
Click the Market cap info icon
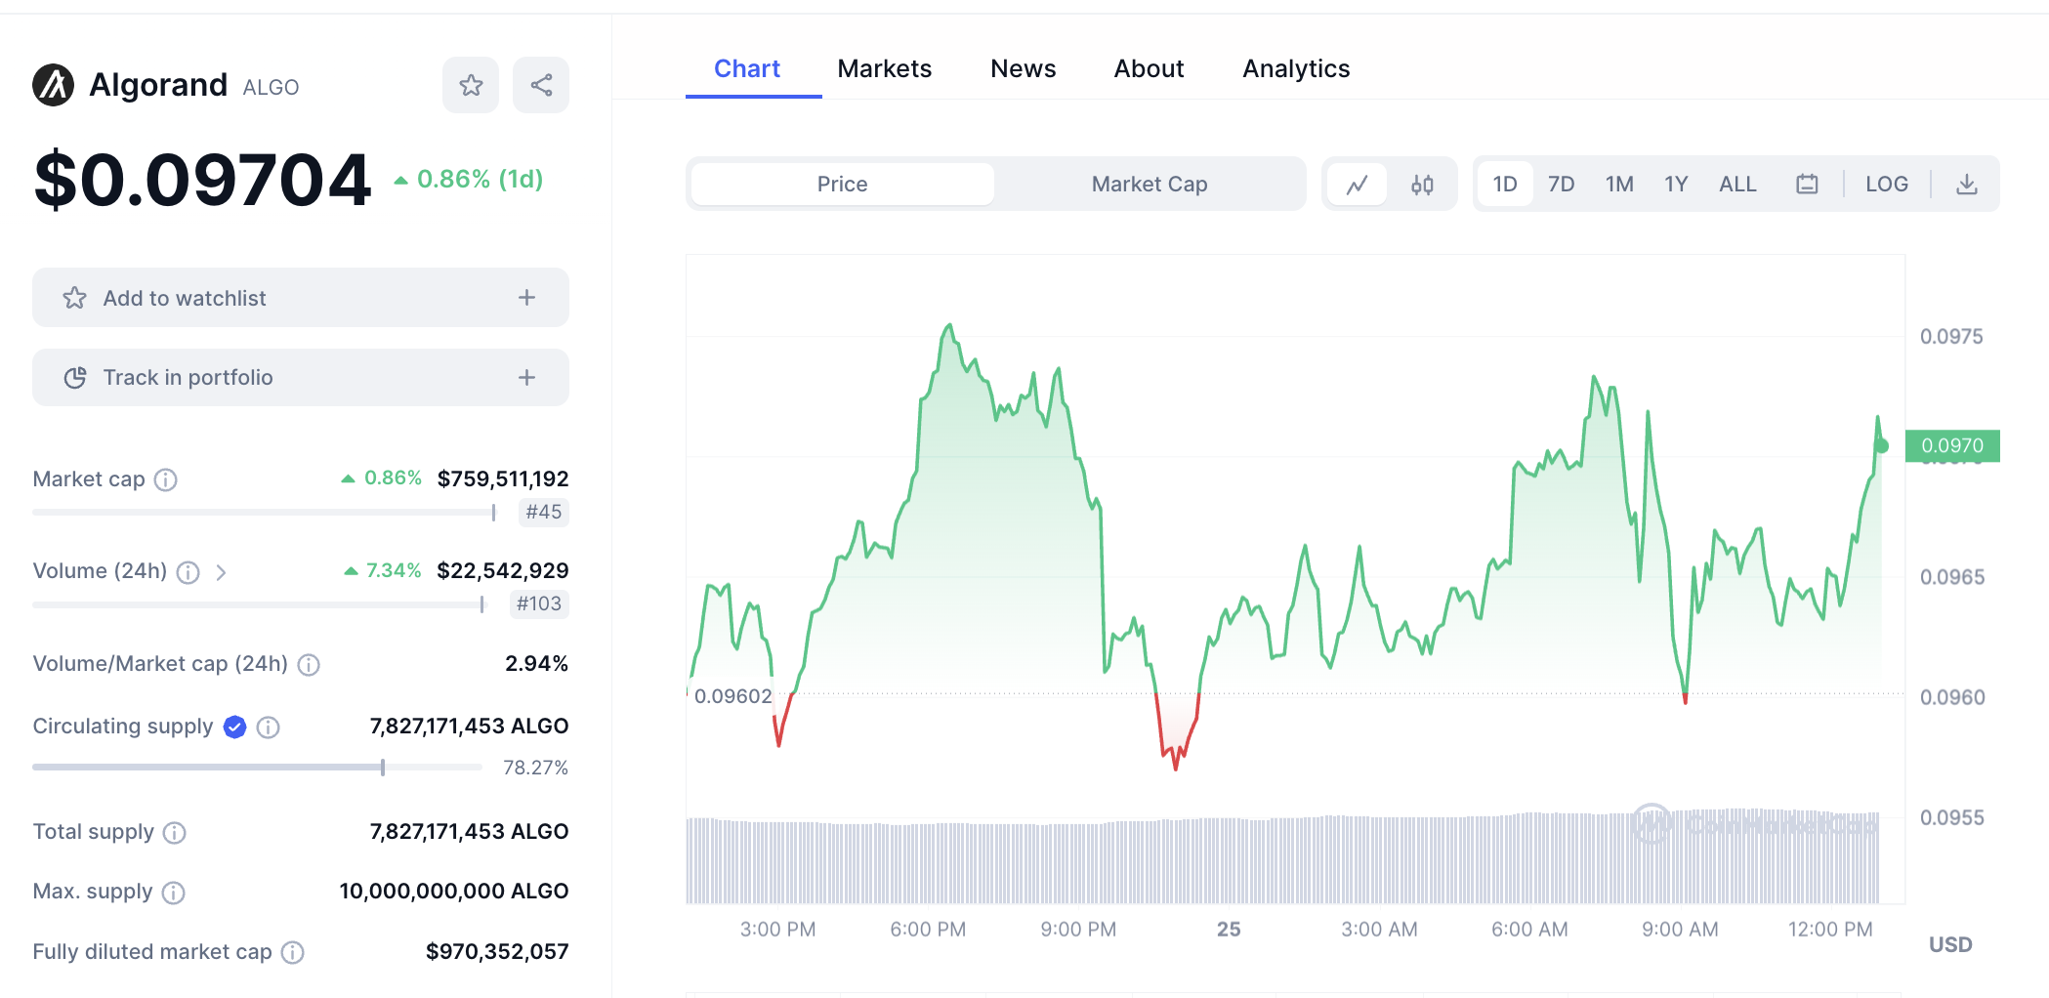click(166, 479)
